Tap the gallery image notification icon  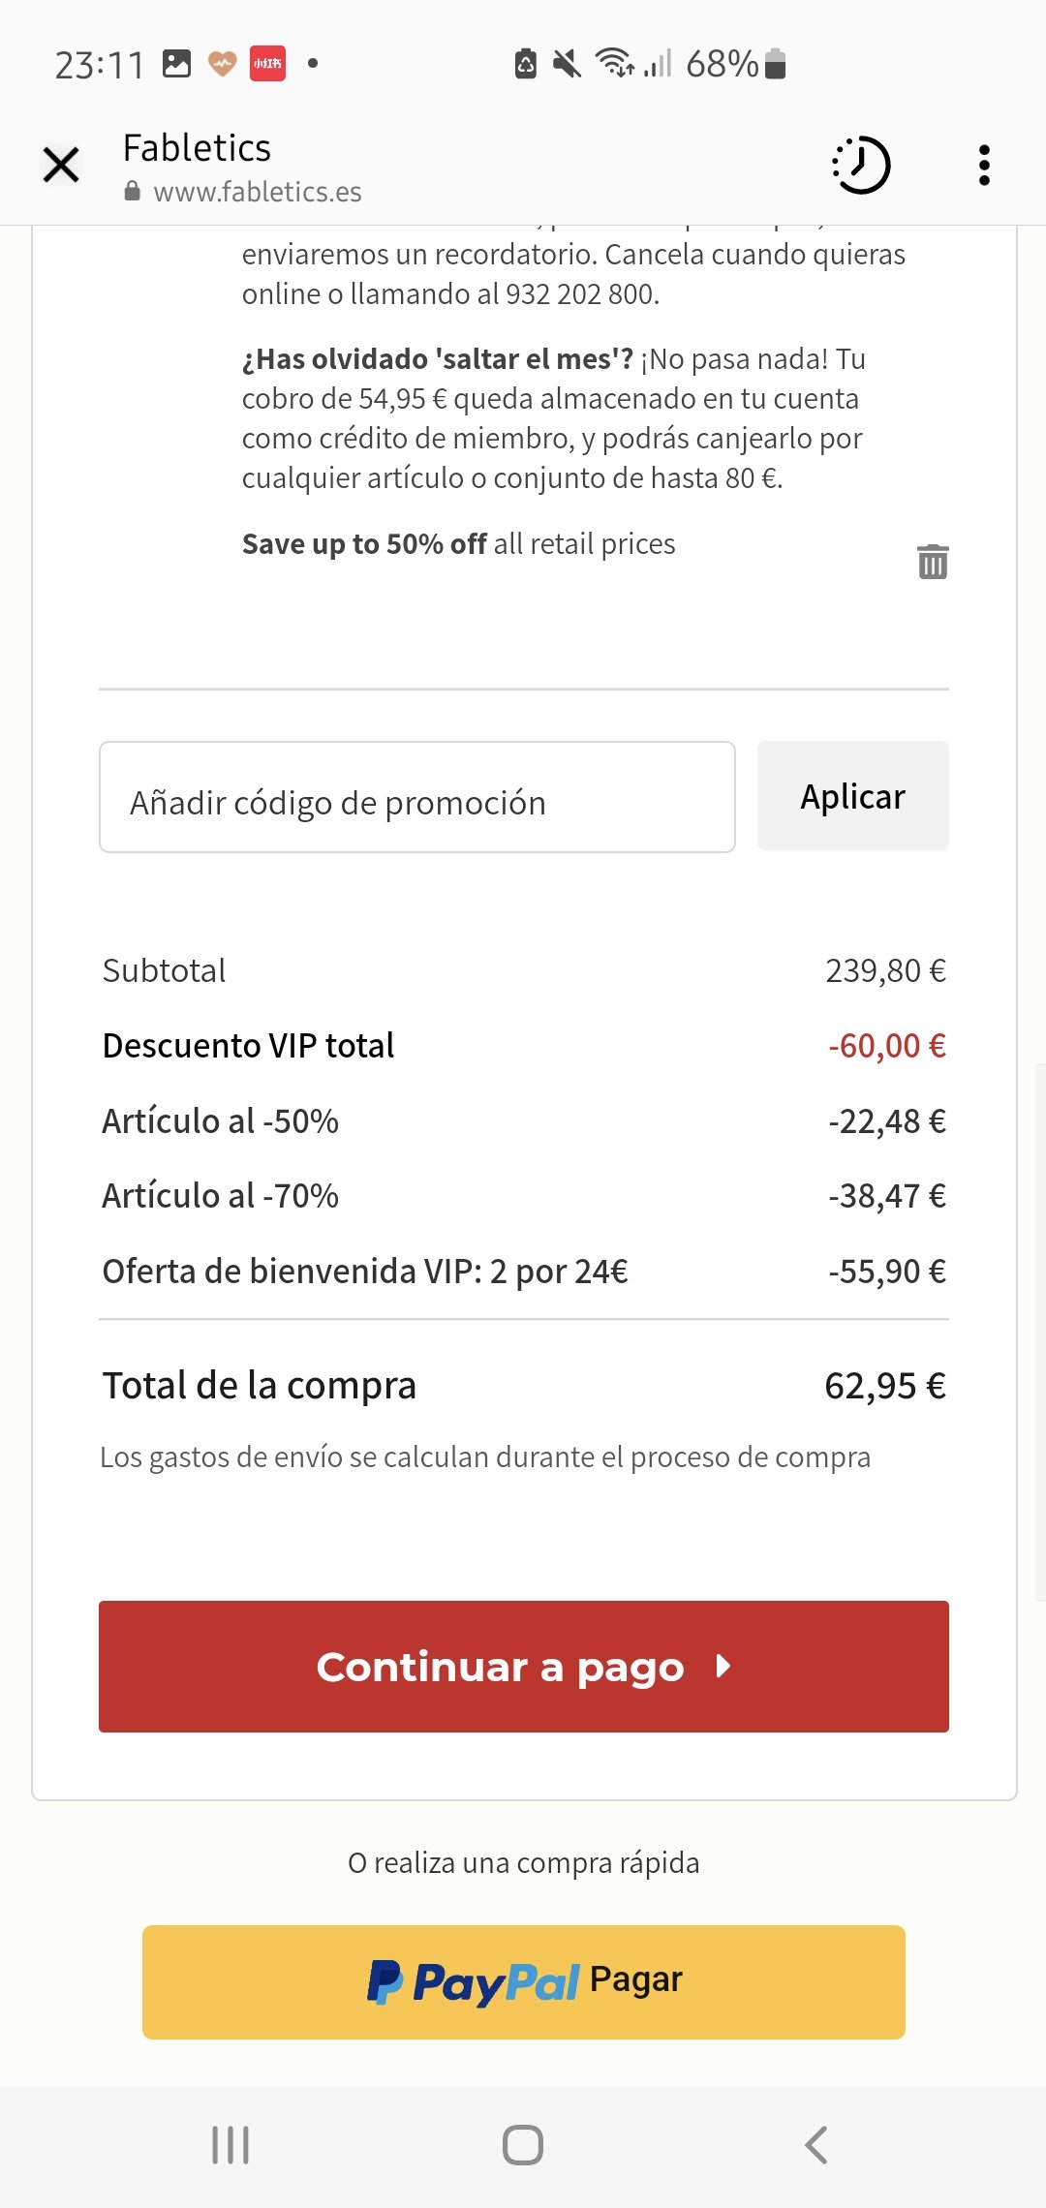point(176,64)
